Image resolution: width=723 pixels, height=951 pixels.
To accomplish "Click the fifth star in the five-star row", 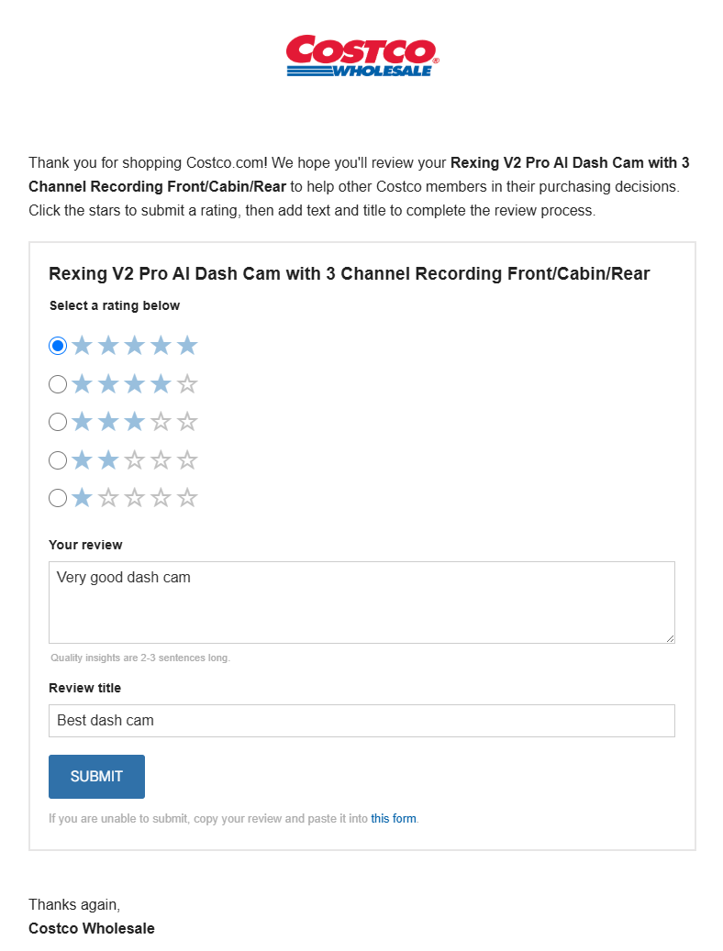I will [x=187, y=346].
